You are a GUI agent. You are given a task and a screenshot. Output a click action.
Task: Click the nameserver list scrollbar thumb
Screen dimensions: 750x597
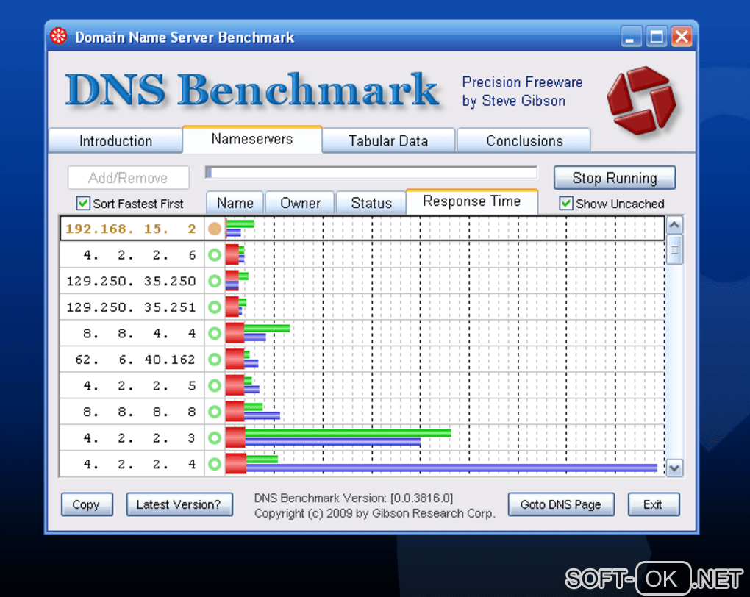(x=674, y=249)
